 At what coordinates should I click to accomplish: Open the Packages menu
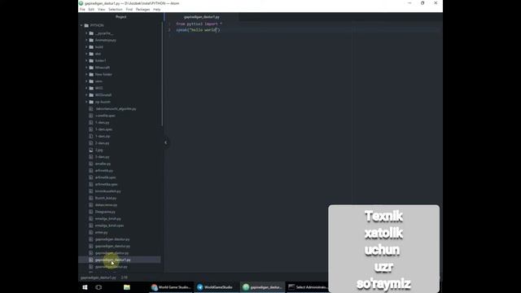point(142,10)
